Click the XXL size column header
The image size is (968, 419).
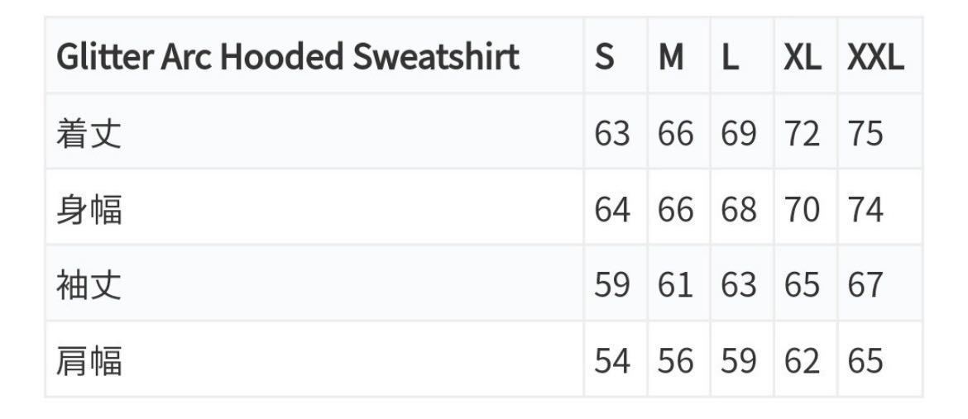pyautogui.click(x=875, y=57)
